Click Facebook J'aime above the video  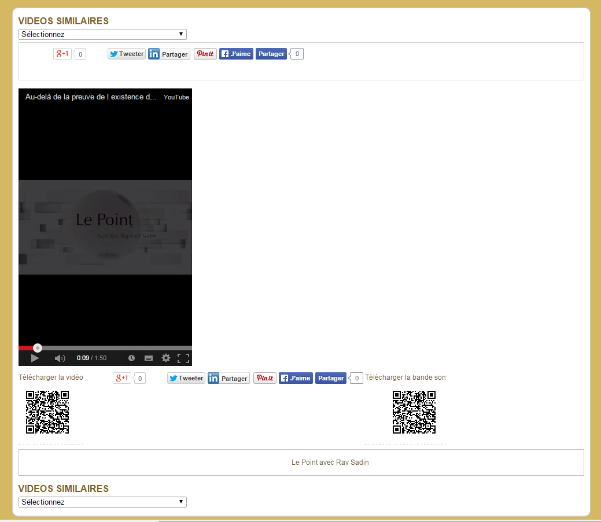[x=236, y=54]
